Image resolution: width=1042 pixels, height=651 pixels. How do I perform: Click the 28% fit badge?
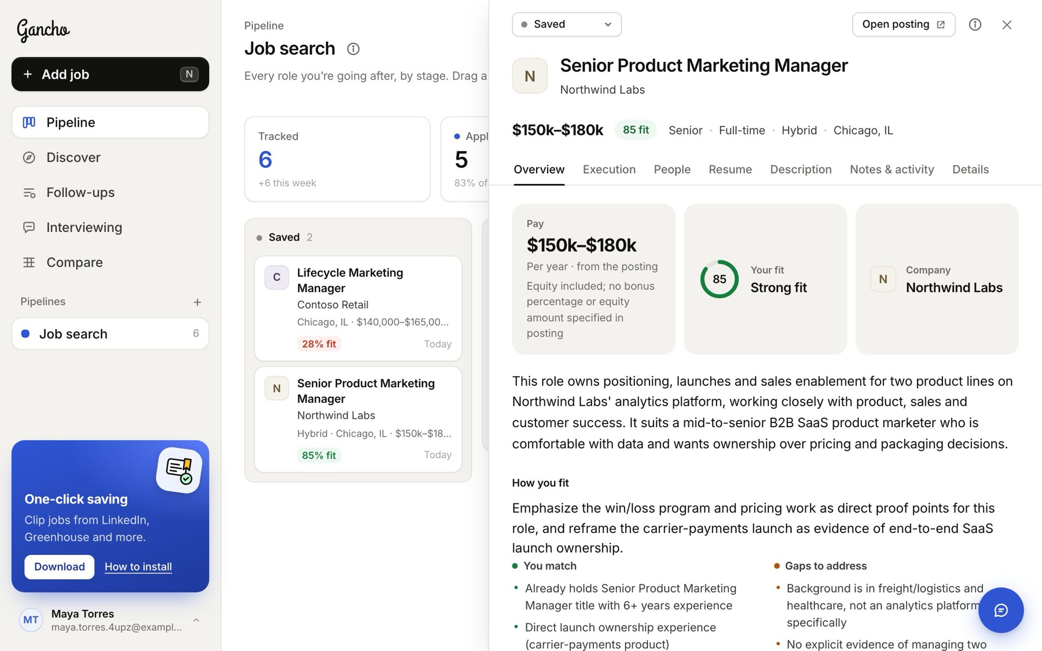pyautogui.click(x=319, y=344)
